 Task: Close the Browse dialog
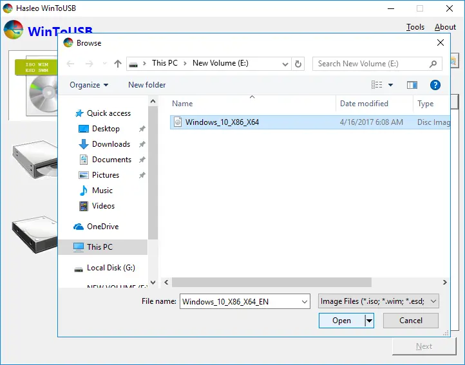click(x=441, y=42)
